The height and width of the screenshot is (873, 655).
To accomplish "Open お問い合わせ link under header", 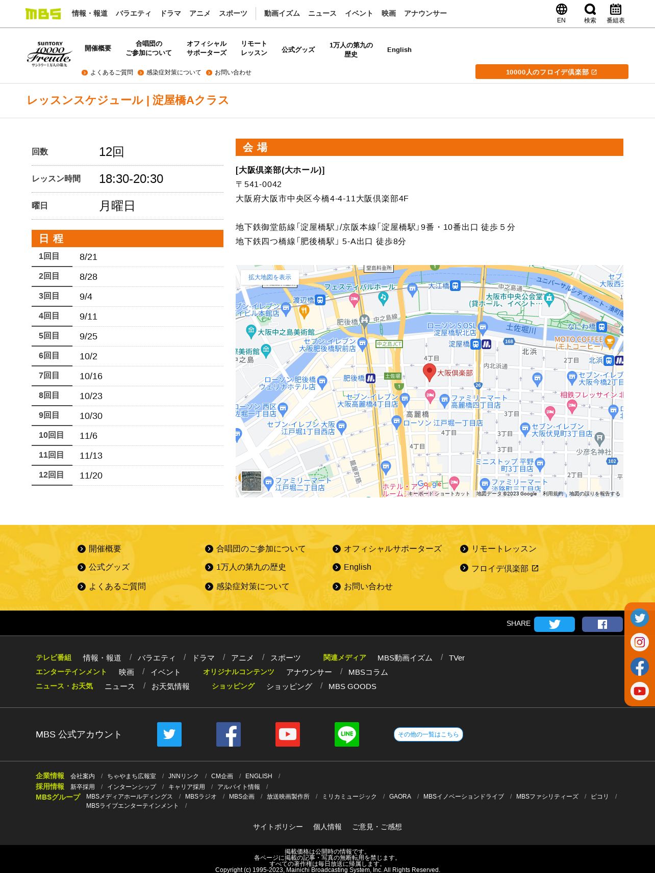I will click(229, 72).
